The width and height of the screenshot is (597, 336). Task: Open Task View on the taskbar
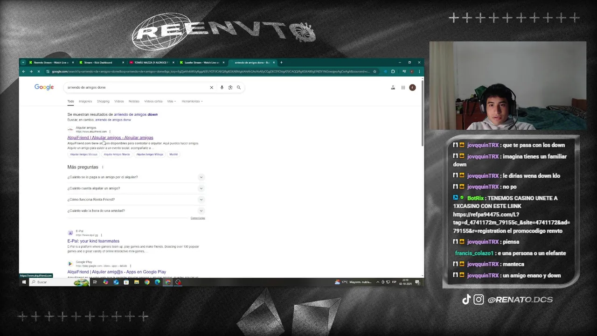(x=95, y=282)
